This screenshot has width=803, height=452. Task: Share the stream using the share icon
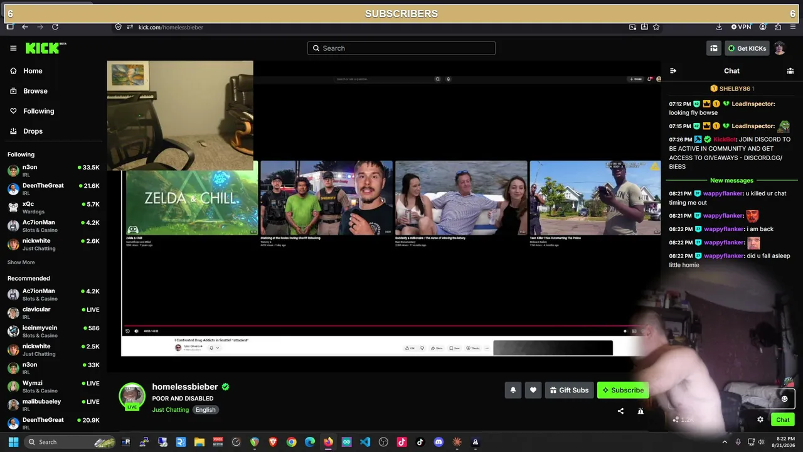pos(620,411)
